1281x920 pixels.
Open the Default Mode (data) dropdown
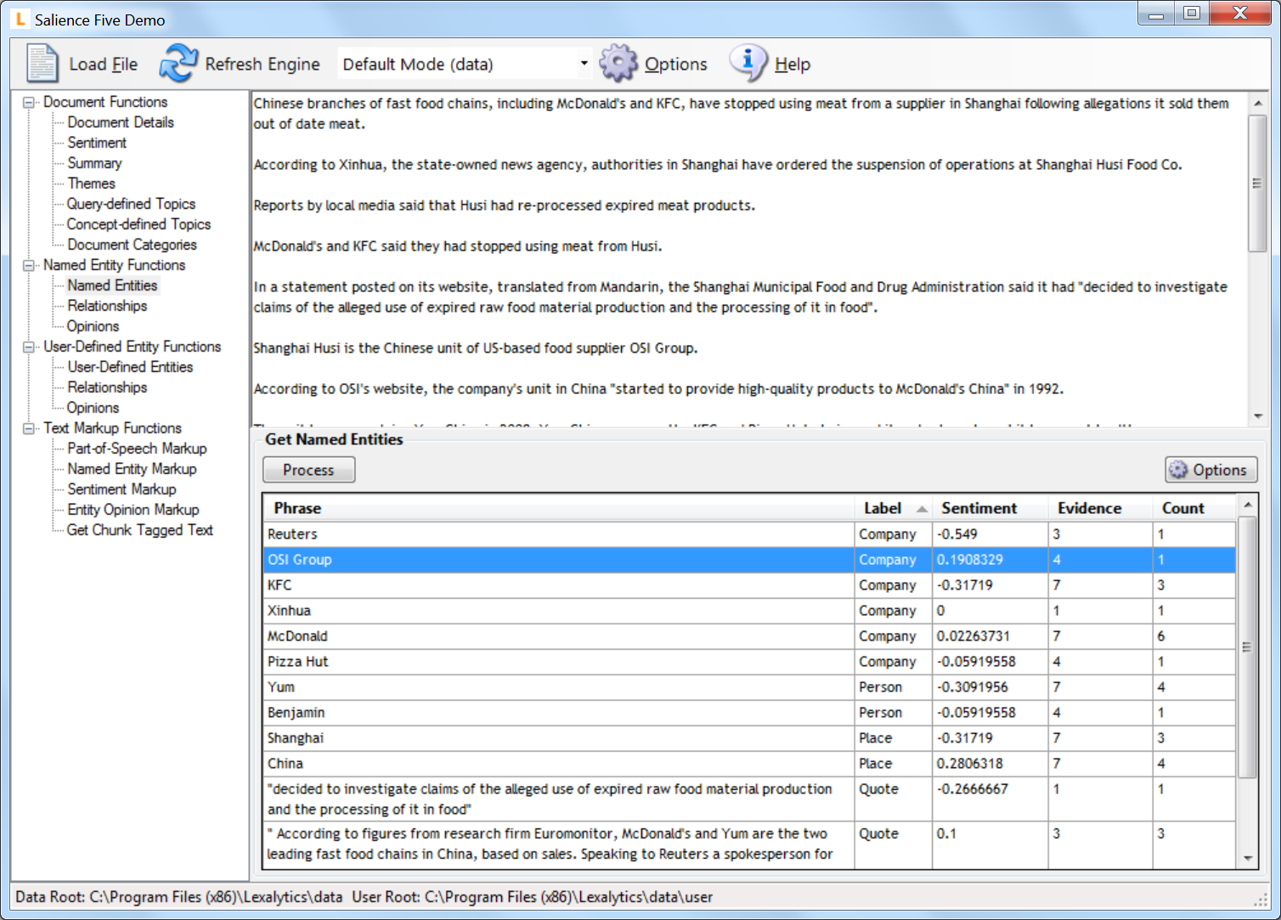click(x=584, y=64)
